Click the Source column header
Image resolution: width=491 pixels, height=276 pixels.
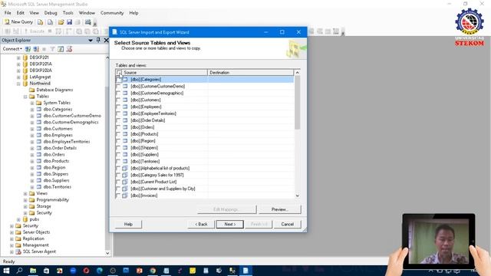[164, 73]
